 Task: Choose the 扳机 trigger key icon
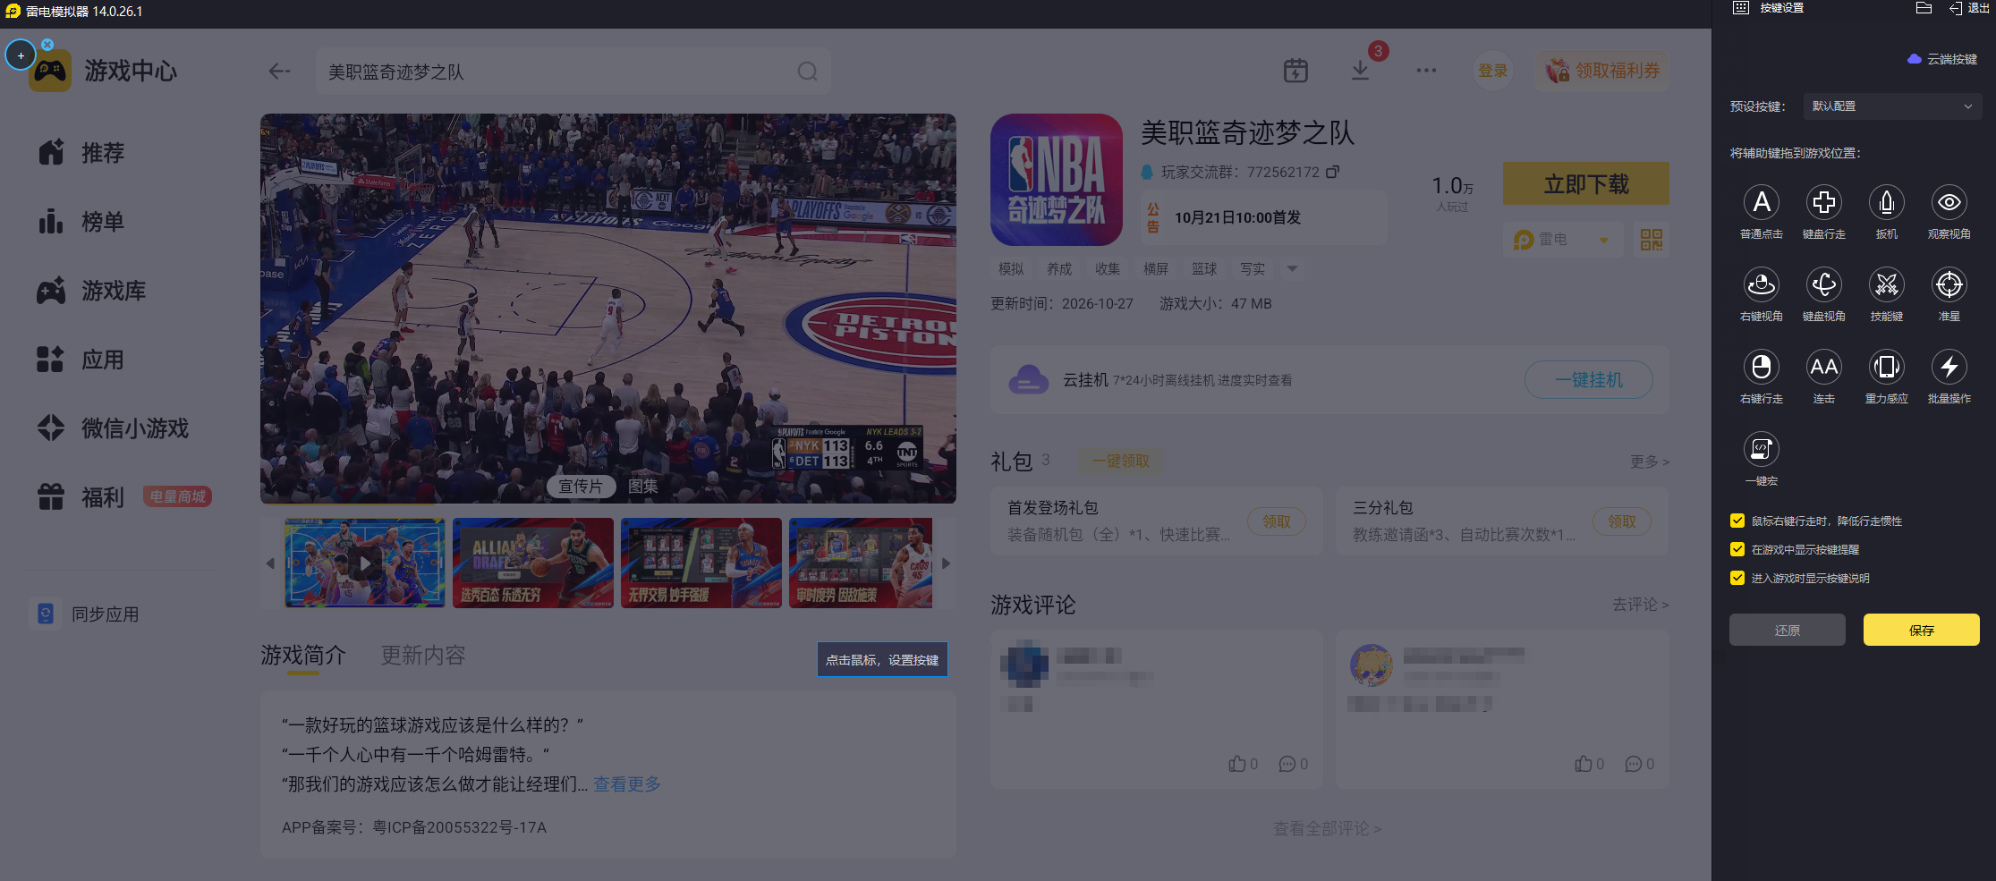tap(1886, 203)
